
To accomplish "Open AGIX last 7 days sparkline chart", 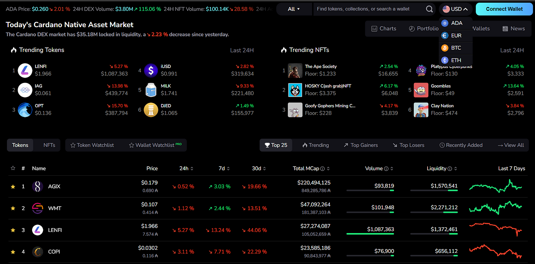I will (x=495, y=186).
